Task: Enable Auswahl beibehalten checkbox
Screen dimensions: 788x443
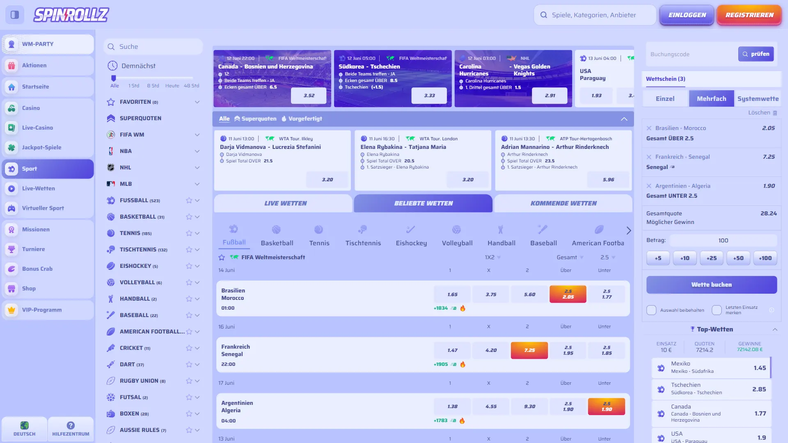Action: 651,310
